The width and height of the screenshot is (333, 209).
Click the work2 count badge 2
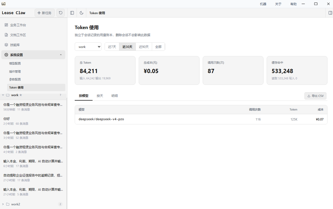(60, 204)
